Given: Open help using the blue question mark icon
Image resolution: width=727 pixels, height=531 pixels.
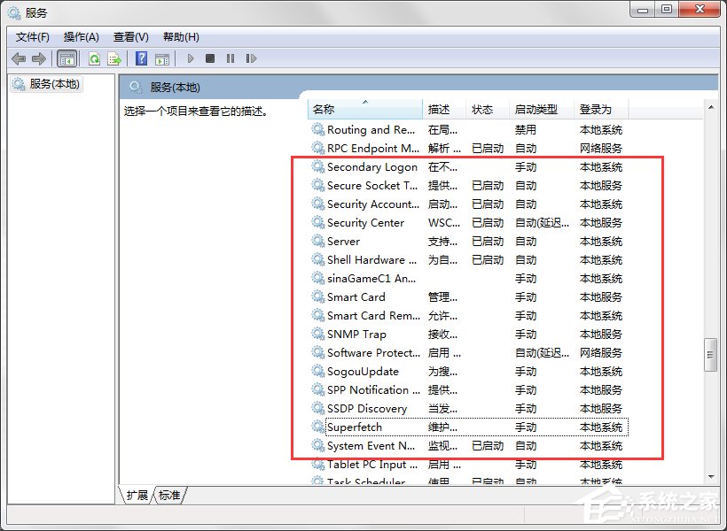Looking at the screenshot, I should pos(141,58).
